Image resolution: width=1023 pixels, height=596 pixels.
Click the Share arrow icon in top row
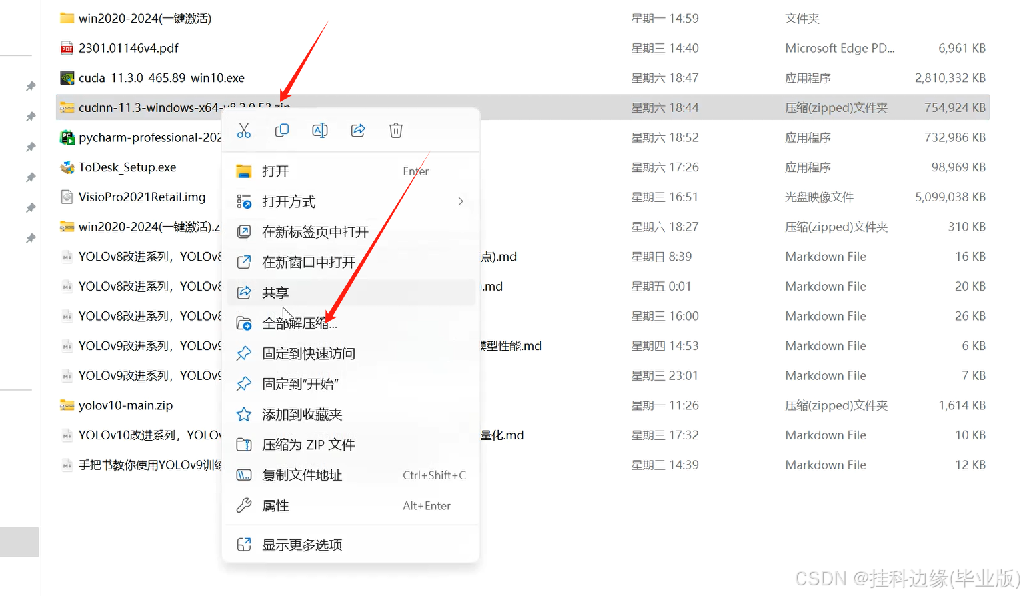coord(358,131)
